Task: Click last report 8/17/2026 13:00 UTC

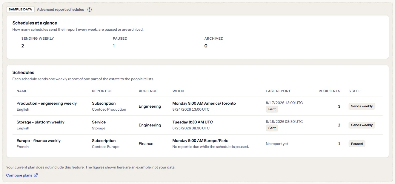Action: pyautogui.click(x=284, y=103)
